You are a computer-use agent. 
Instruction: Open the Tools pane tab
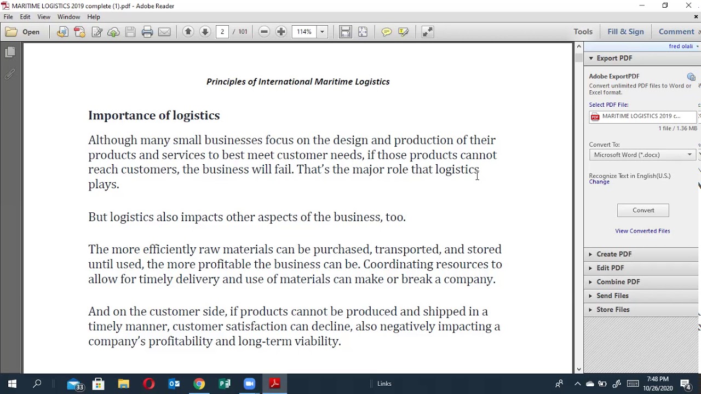[583, 32]
